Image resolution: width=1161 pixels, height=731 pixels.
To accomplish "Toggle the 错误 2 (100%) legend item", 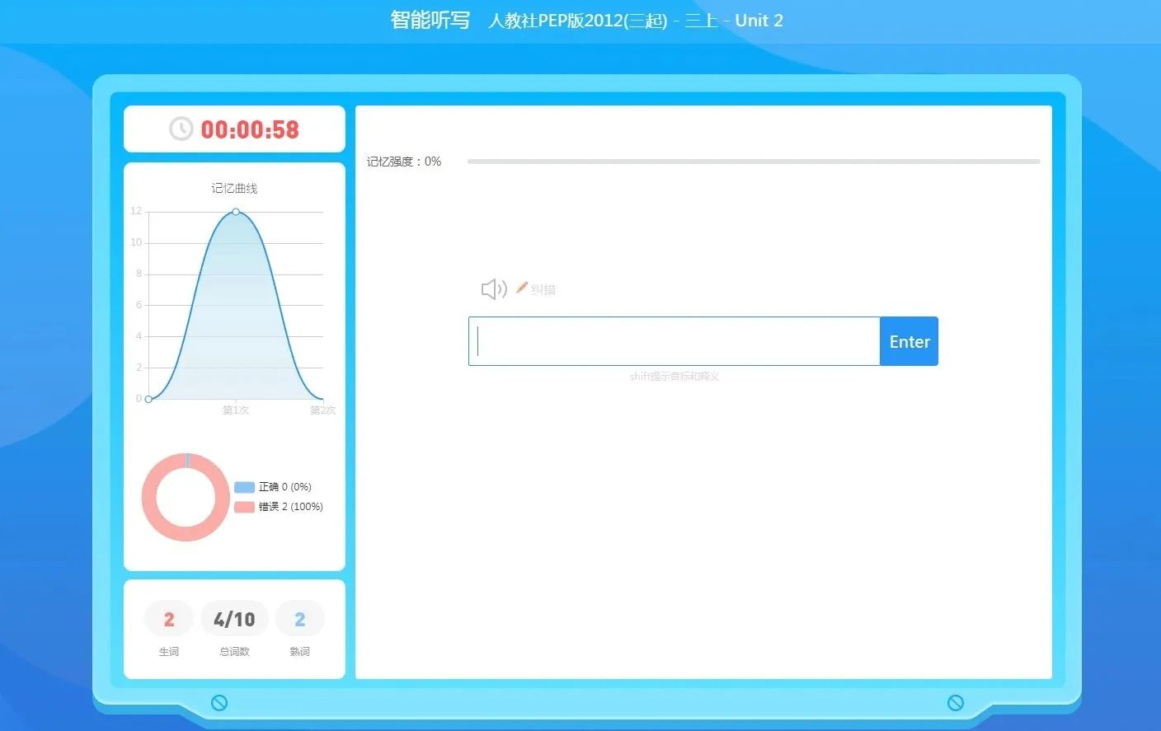I will tap(279, 507).
